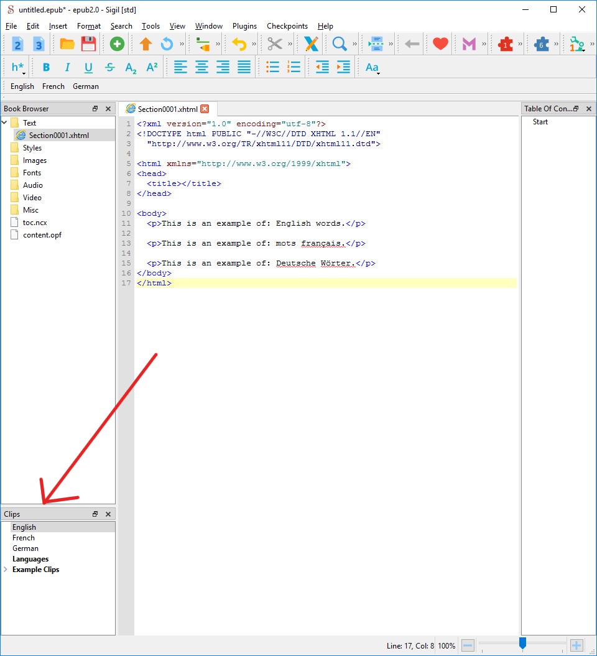Insert a numbered list
The image size is (597, 656).
(294, 67)
